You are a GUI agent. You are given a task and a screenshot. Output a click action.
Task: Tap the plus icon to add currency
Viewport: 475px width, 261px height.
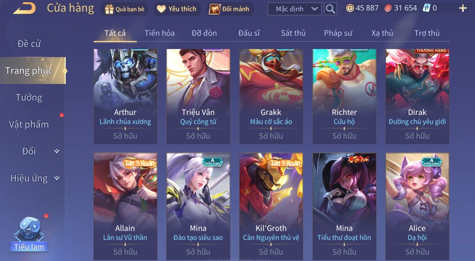pos(463,8)
